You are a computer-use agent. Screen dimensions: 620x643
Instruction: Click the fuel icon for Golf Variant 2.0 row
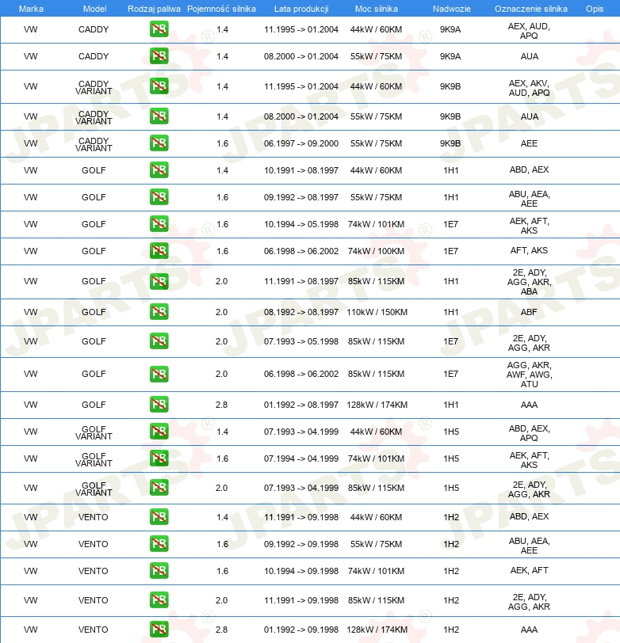click(x=159, y=488)
